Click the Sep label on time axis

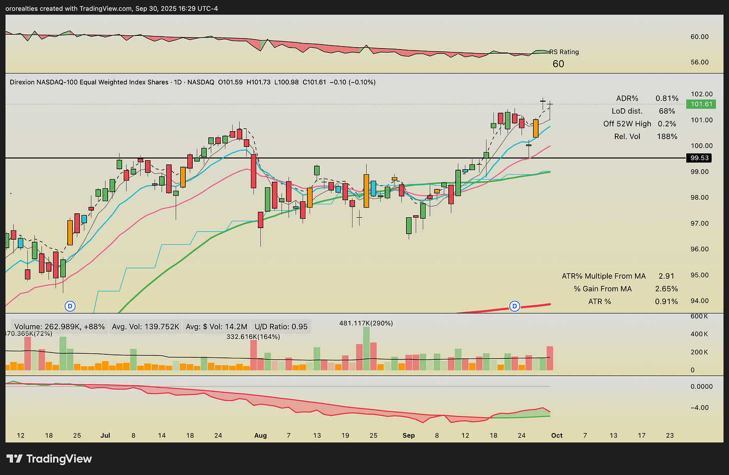click(409, 435)
